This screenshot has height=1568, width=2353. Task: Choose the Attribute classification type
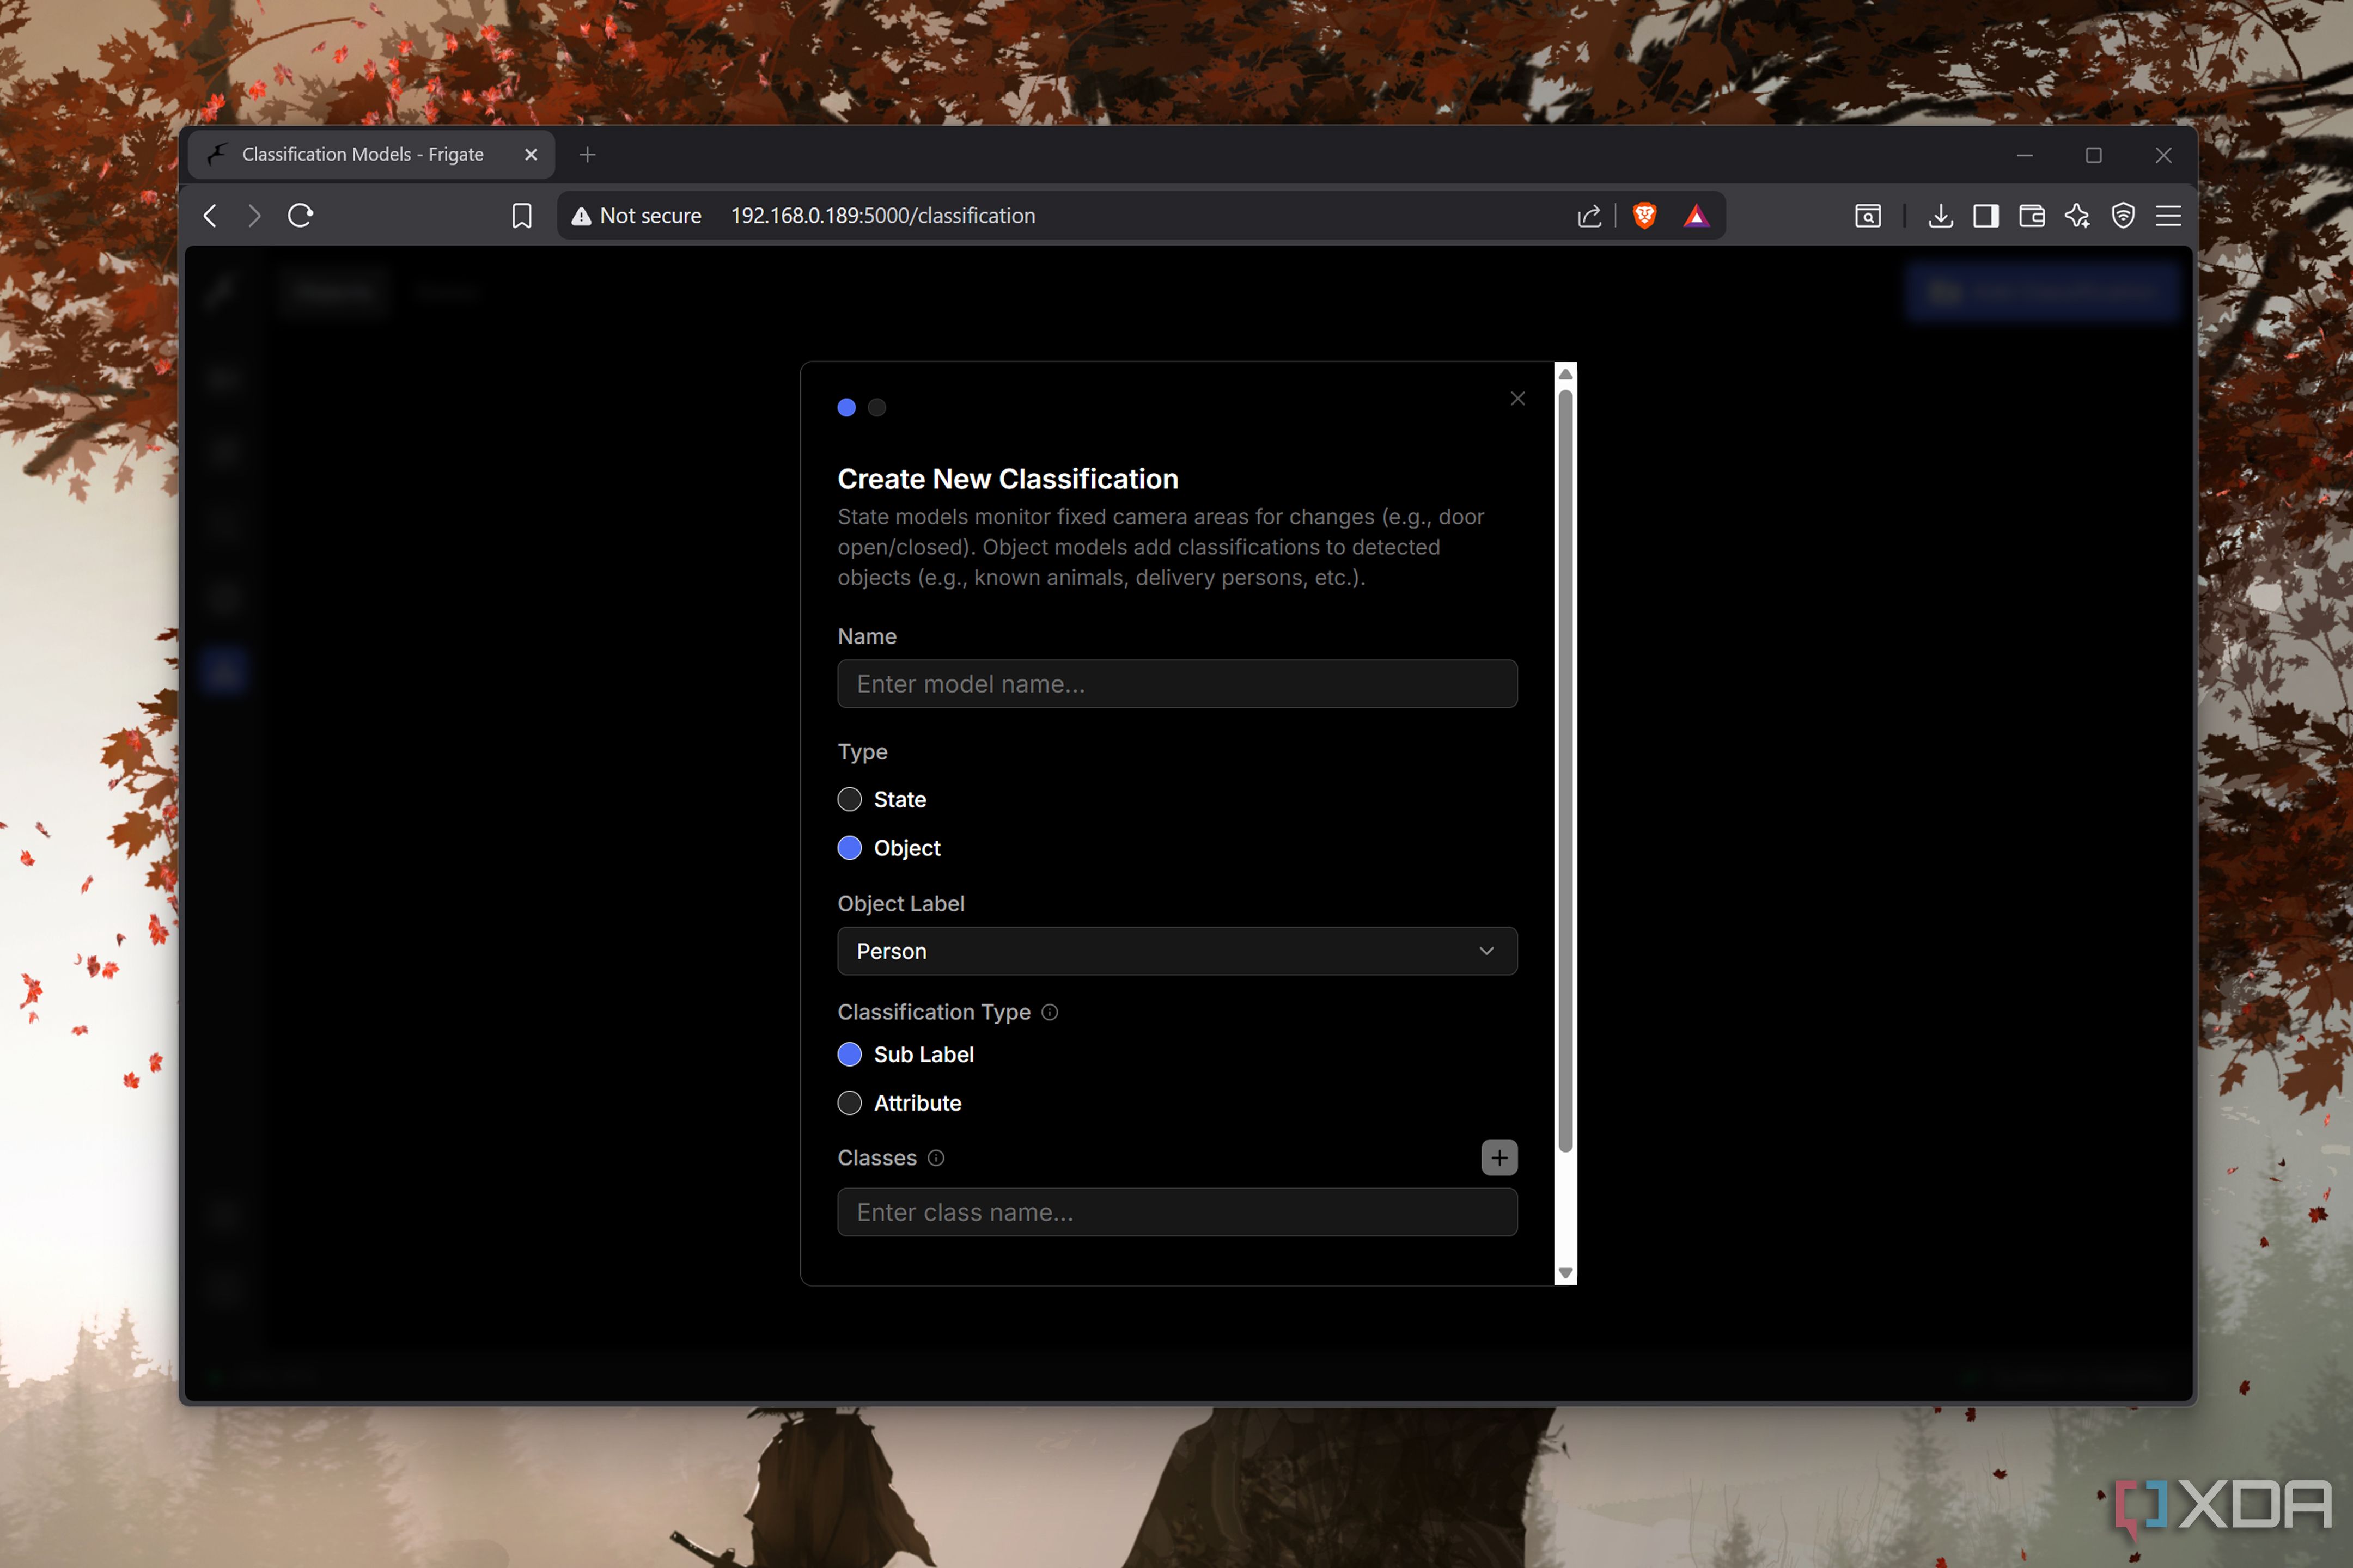(849, 1103)
